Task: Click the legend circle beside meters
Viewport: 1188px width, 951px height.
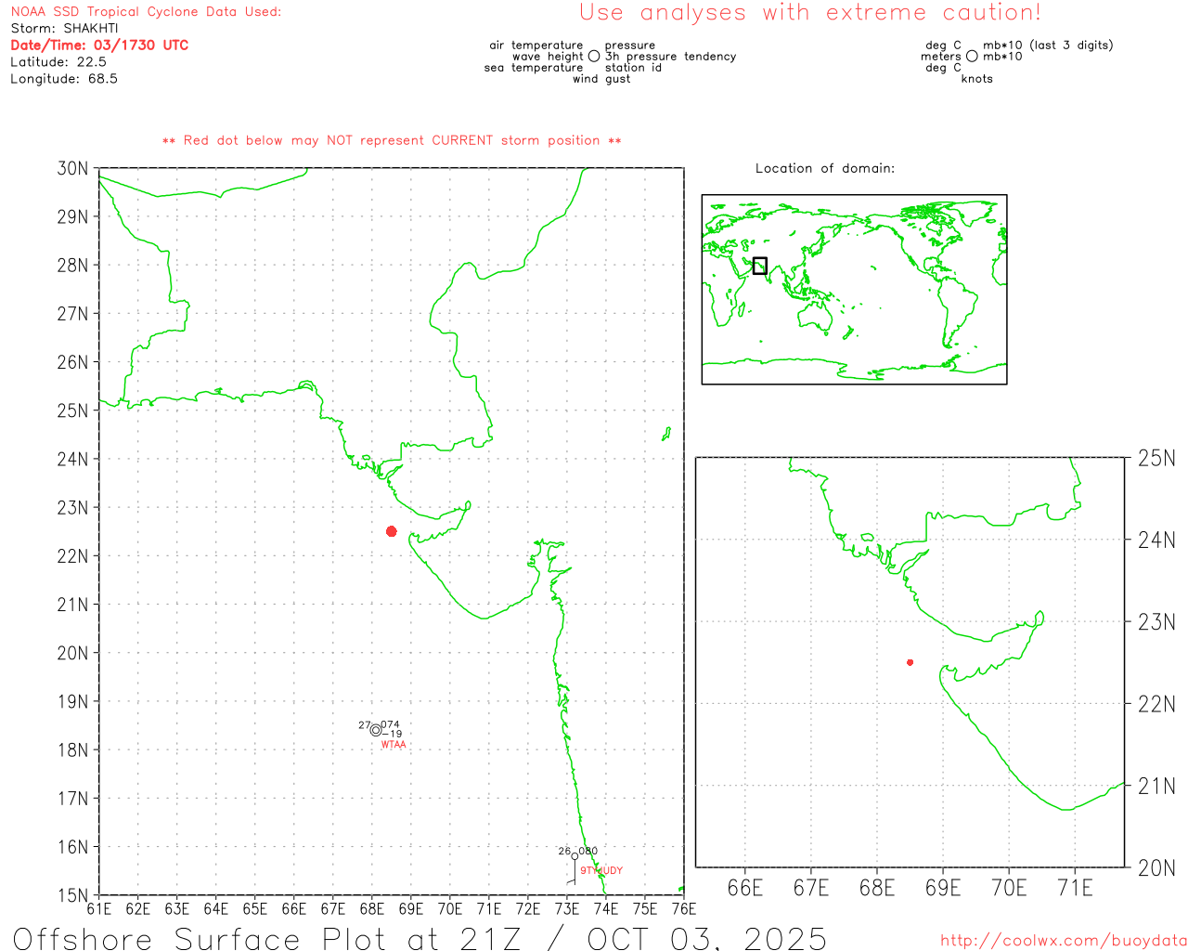Action: (972, 57)
